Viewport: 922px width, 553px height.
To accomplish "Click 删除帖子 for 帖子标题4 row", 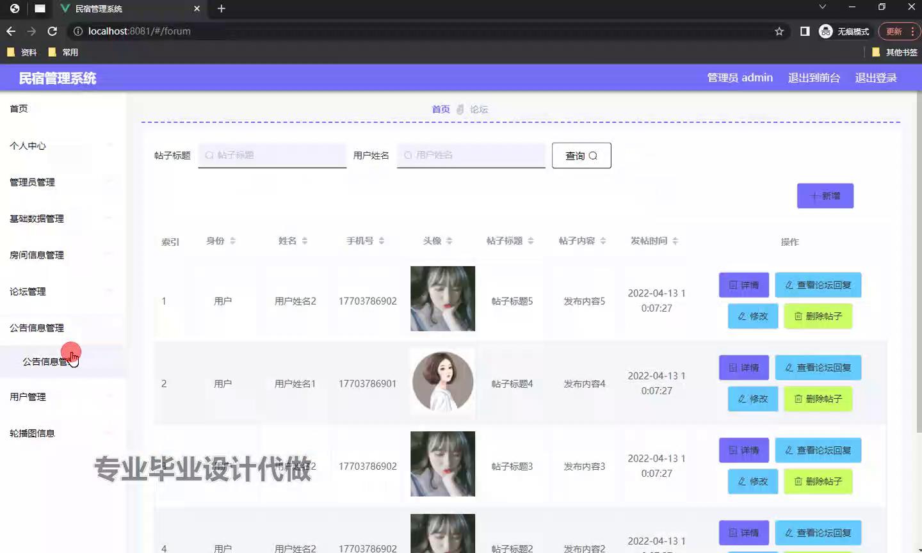I will 818,399.
